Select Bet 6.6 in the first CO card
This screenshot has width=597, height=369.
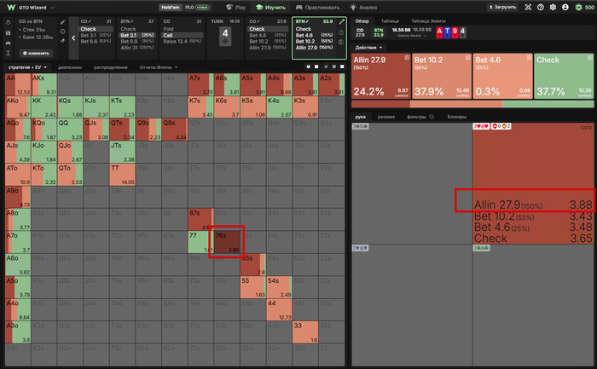point(96,41)
